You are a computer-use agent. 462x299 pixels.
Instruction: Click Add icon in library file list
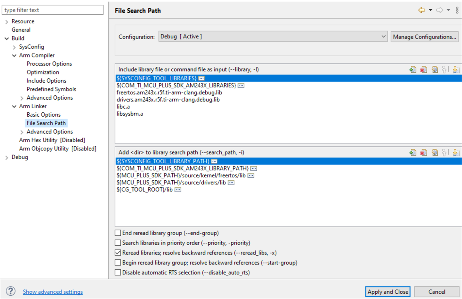[413, 69]
